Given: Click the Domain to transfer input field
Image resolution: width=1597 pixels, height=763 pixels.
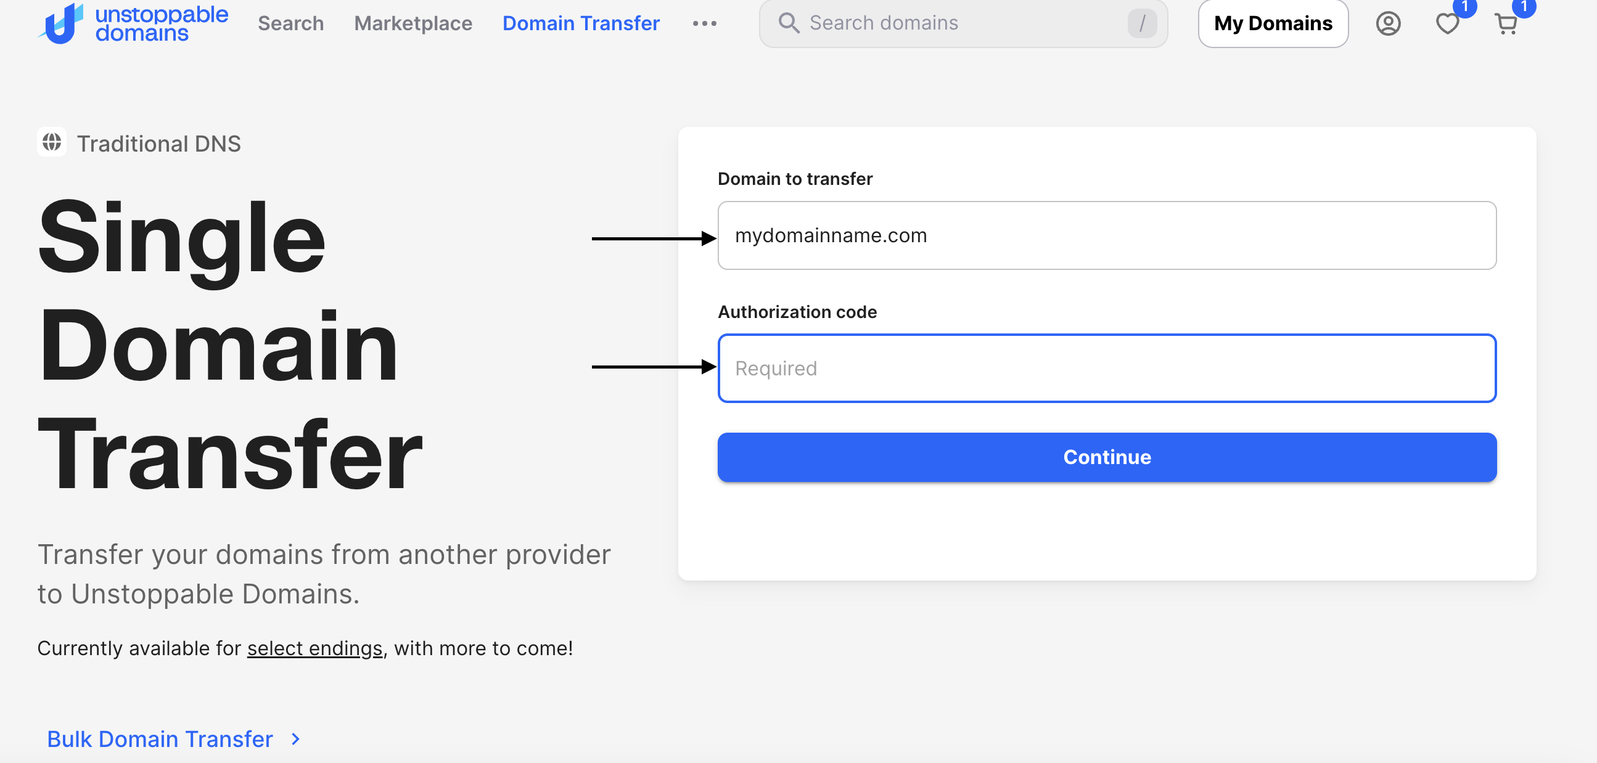Looking at the screenshot, I should coord(1107,235).
